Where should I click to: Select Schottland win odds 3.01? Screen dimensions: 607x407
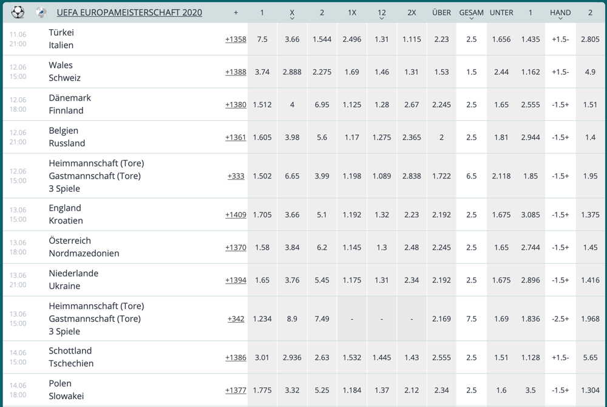(x=262, y=358)
